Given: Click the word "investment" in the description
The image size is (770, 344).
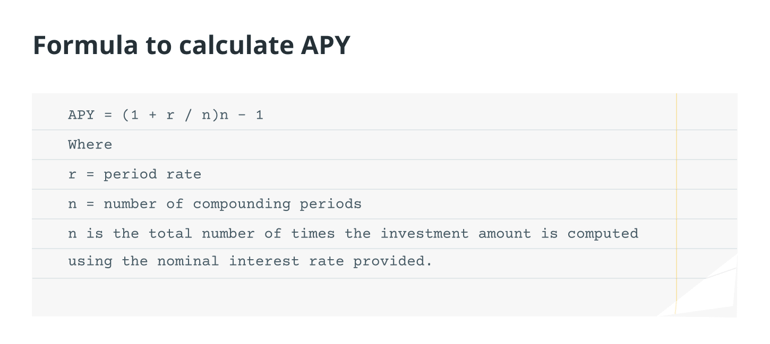Looking at the screenshot, I should click(x=424, y=234).
